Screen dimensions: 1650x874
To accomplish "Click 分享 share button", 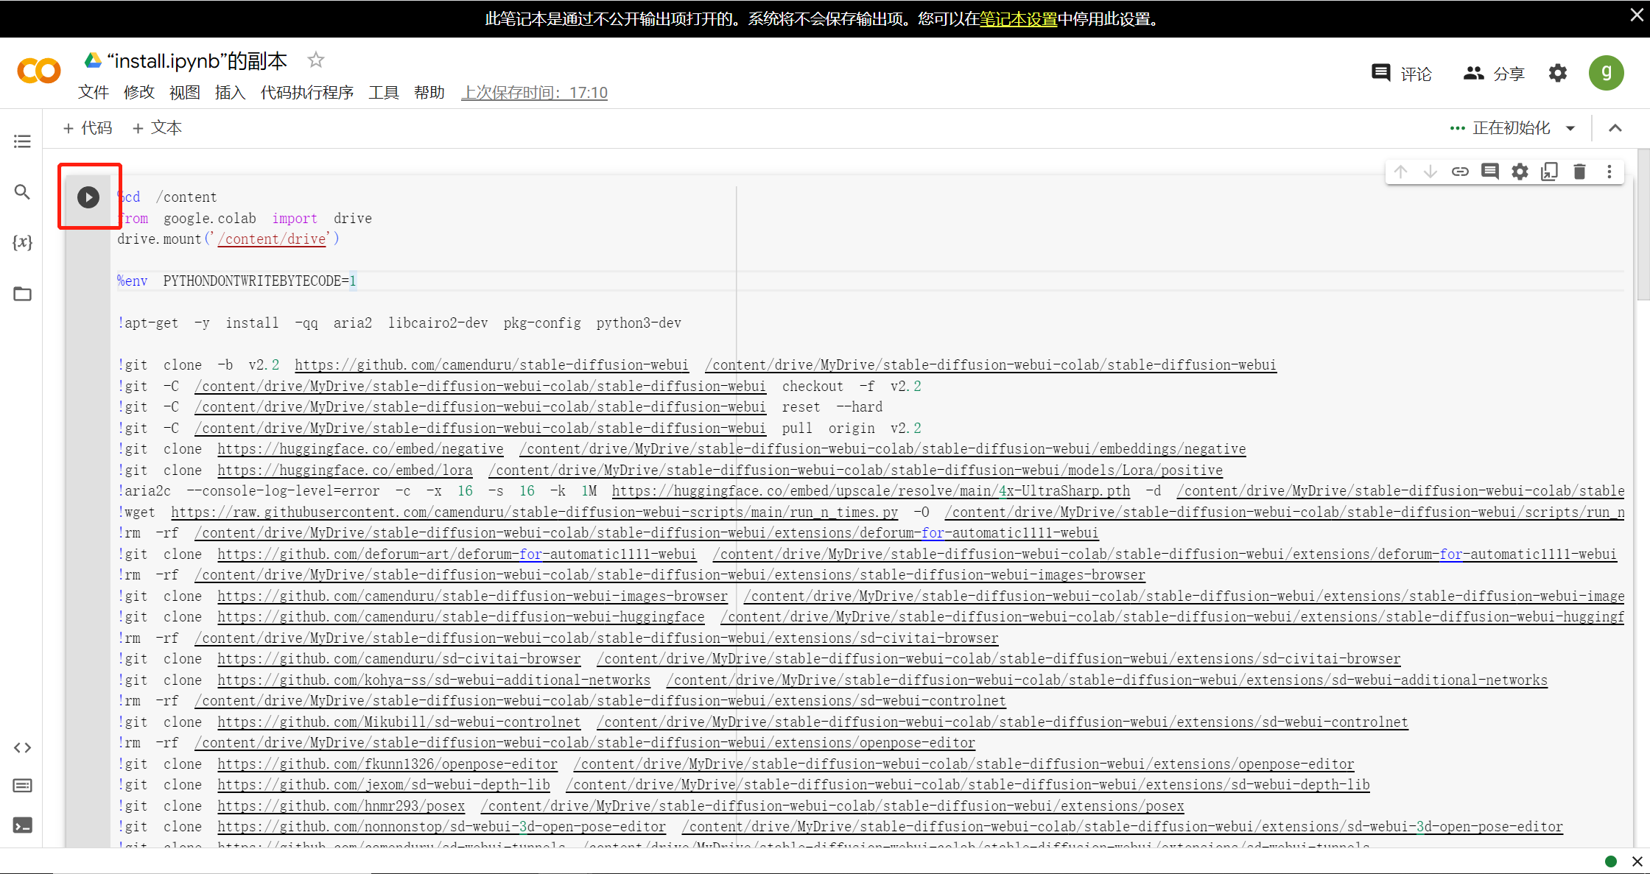I will click(1494, 73).
